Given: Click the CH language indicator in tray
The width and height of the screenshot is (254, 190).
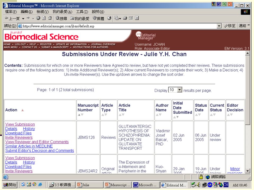Looking at the screenshot, I should pos(226,185).
